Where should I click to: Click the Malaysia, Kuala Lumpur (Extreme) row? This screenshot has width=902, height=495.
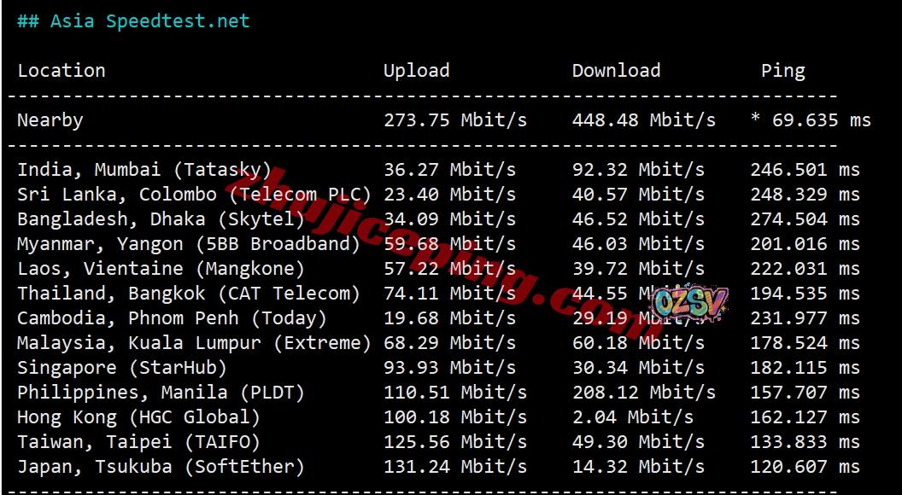194,343
